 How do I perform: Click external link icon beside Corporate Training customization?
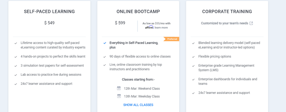(x=251, y=23)
